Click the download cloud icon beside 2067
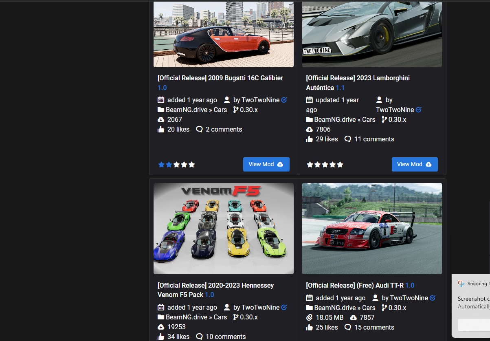This screenshot has width=490, height=341. 161,119
